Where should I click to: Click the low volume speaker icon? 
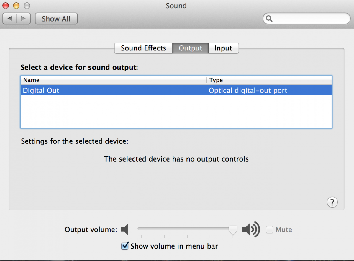(x=125, y=229)
